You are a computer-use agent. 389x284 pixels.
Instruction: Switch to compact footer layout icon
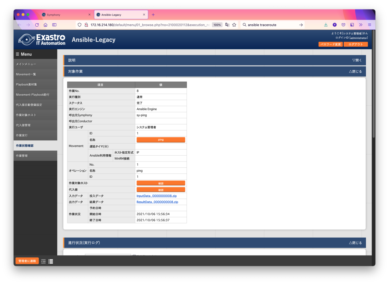point(43,261)
